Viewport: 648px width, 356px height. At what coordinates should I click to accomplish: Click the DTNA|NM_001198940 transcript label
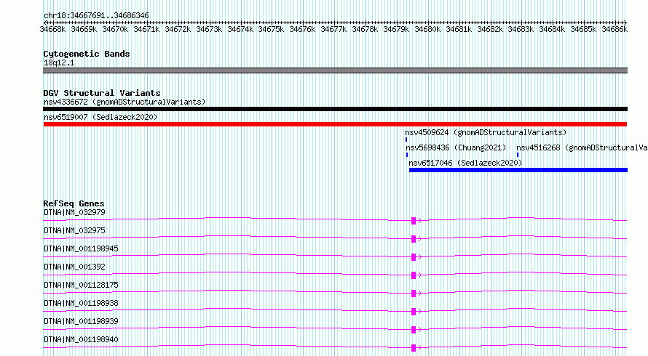[81, 339]
